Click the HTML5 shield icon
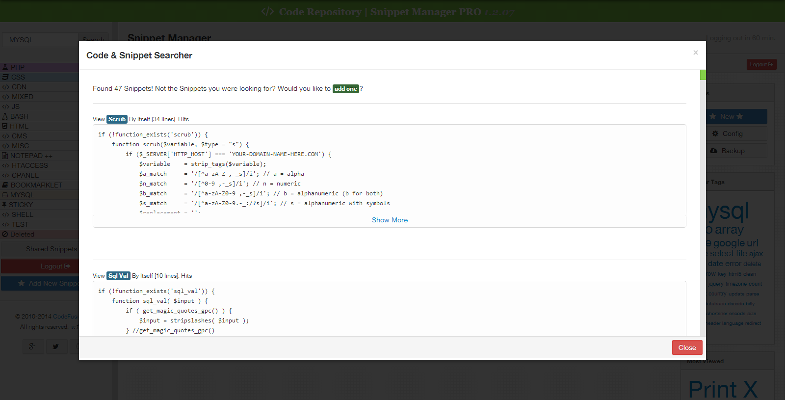 coord(5,126)
